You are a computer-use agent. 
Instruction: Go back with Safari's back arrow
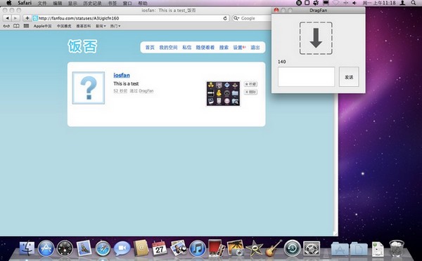tap(7, 18)
